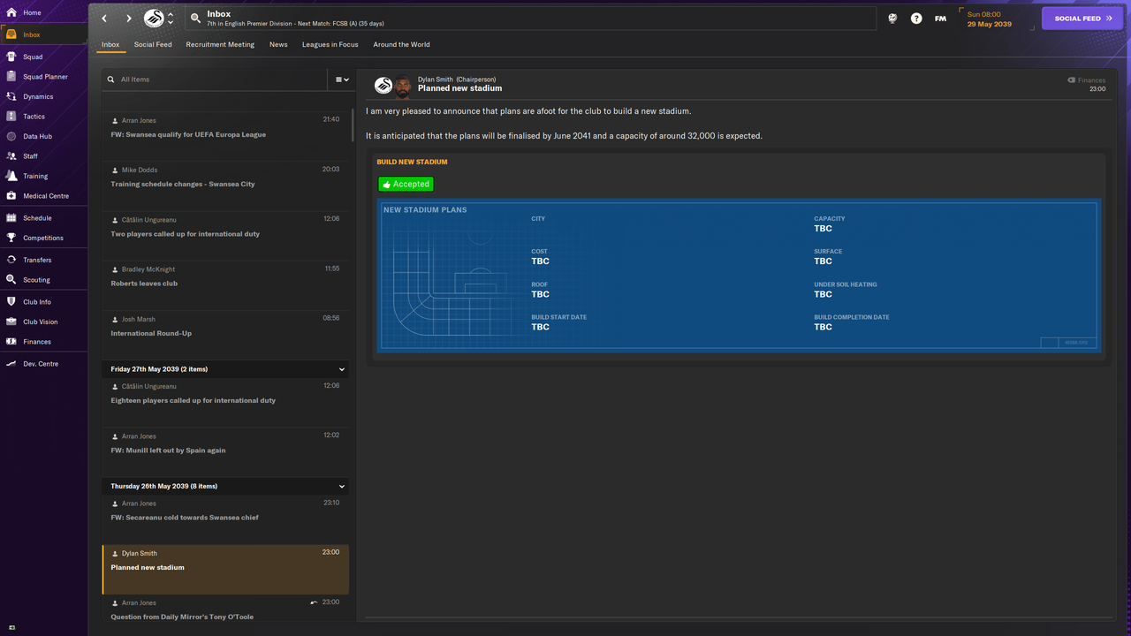The width and height of the screenshot is (1131, 636).
Task: Open the Transfers screen
Action: [39, 261]
